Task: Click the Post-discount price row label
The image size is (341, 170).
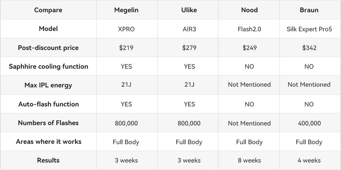Action: (x=48, y=48)
